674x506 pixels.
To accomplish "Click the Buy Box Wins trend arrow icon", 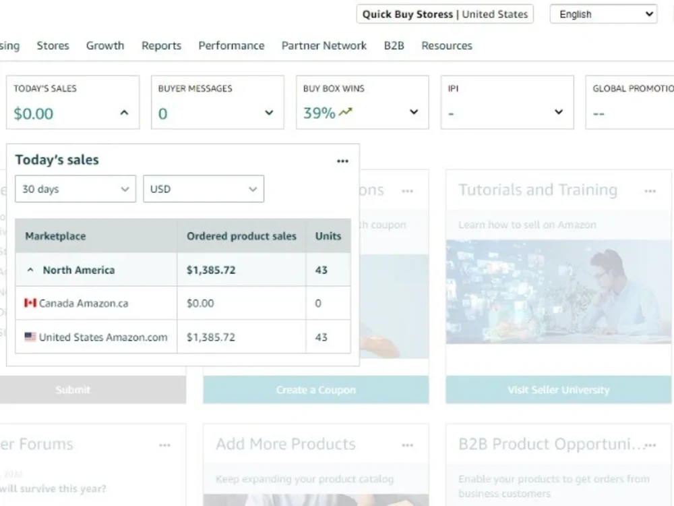I will (x=345, y=112).
